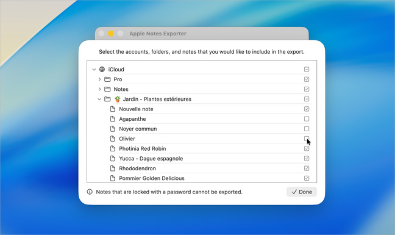
Task: Check the Olivier checkbox
Action: coord(307,139)
